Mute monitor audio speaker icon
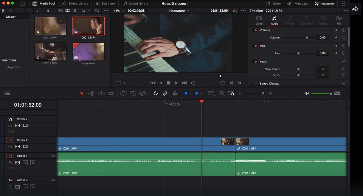 [x=307, y=93]
